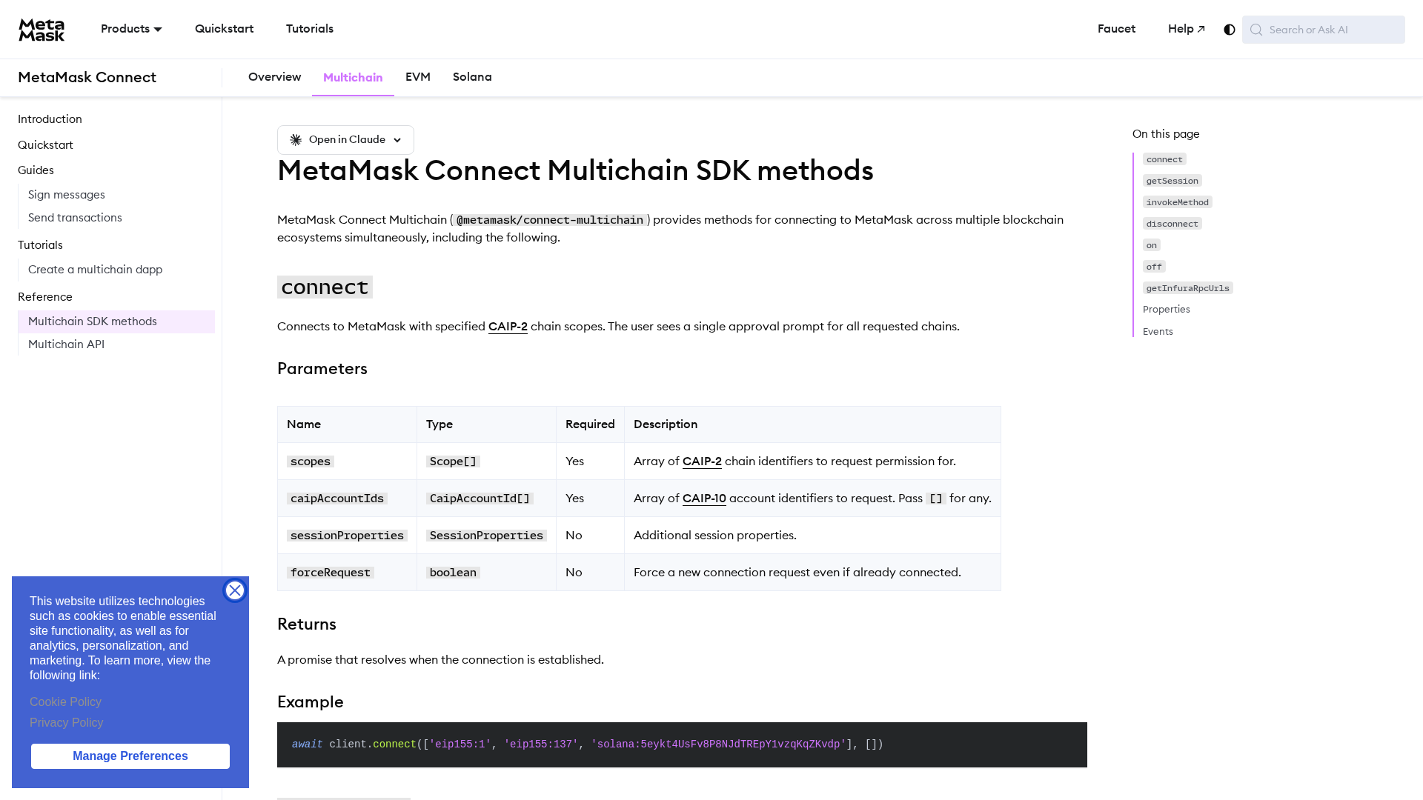1423x800 pixels.
Task: Click the Parameters heading
Action: 322,369
